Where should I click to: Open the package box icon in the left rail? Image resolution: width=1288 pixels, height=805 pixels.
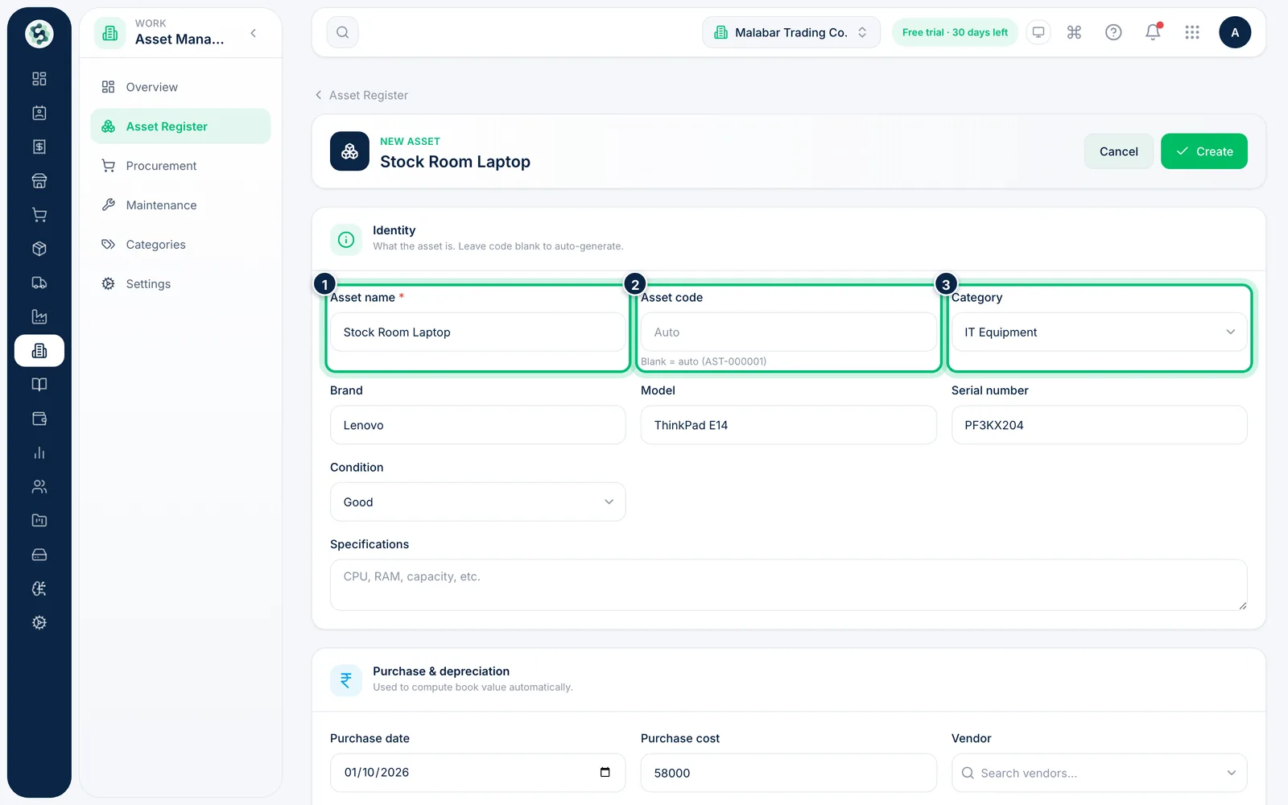(x=39, y=249)
